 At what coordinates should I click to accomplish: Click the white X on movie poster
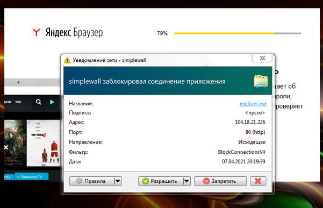pos(6,147)
